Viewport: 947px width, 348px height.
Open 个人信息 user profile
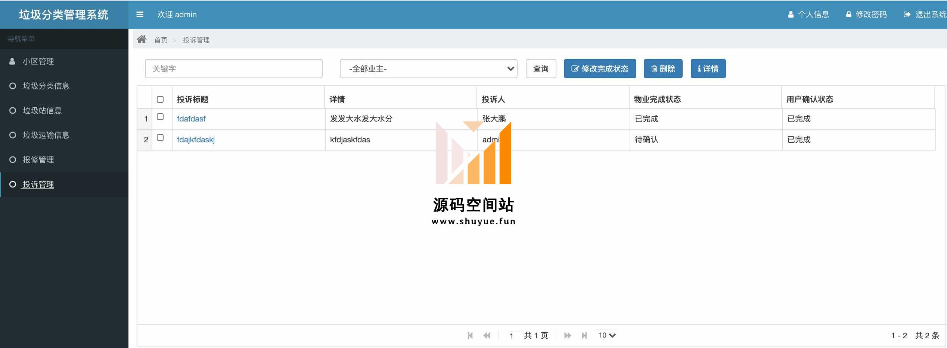point(808,15)
